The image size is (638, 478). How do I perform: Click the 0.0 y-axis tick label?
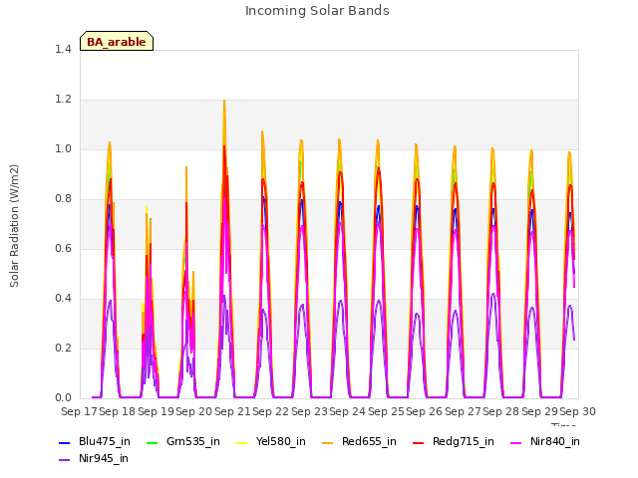coord(63,398)
